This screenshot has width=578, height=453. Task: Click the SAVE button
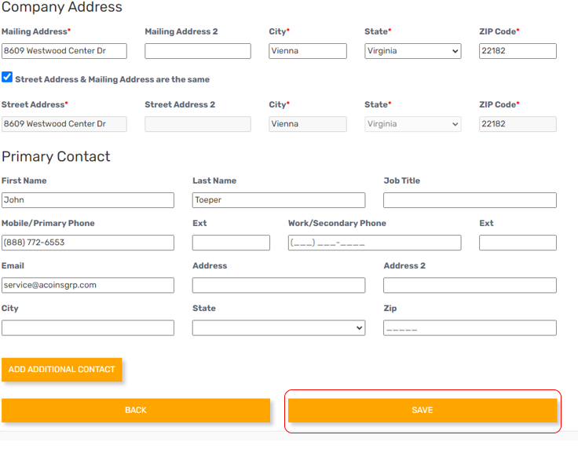pos(422,410)
